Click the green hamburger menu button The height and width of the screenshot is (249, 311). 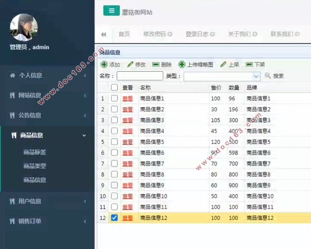click(111, 11)
